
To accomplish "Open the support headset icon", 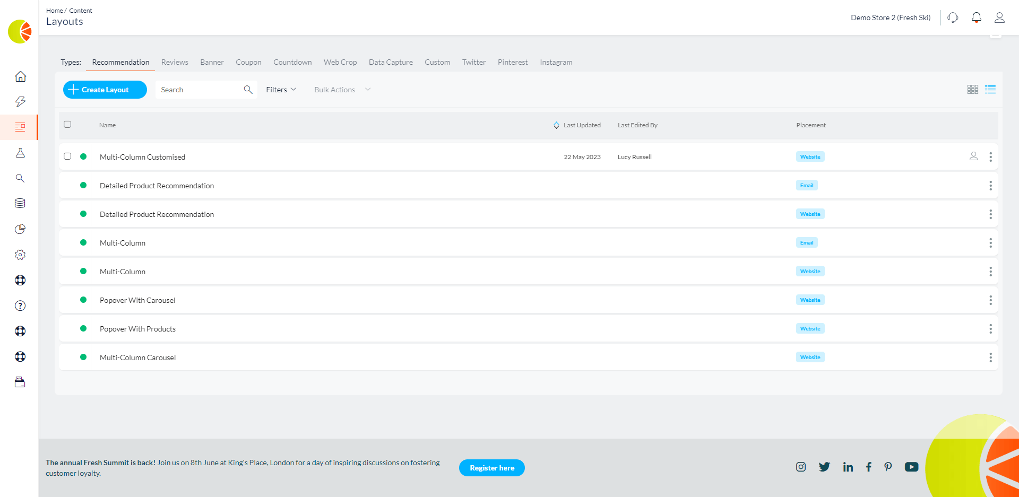I will pos(953,18).
